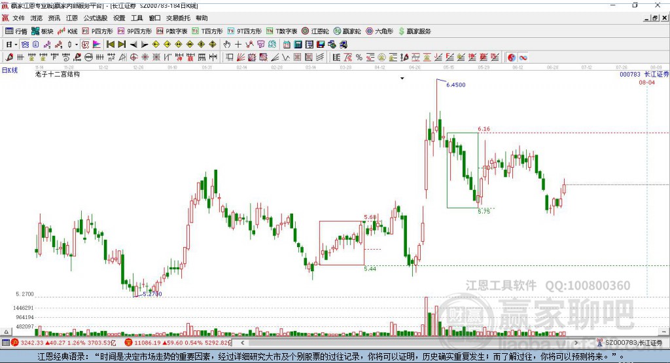Image resolution: width=670 pixels, height=363 pixels.
Task: Jump to the last bar
Action: click(122, 45)
